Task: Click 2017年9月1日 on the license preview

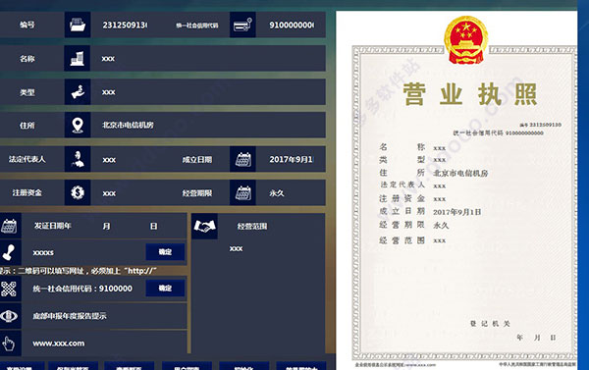Action: point(457,212)
